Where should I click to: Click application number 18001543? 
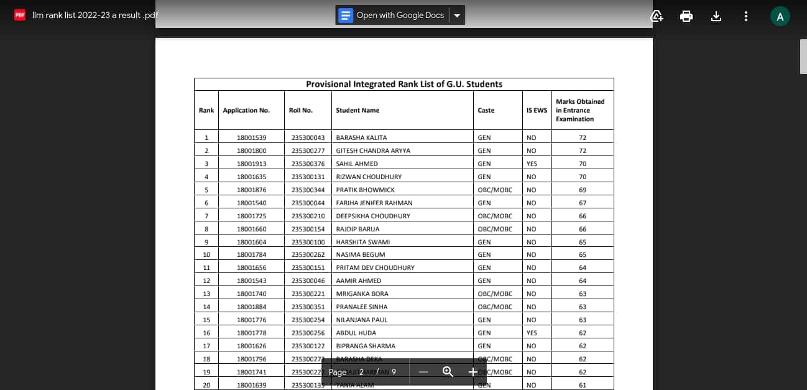click(251, 281)
